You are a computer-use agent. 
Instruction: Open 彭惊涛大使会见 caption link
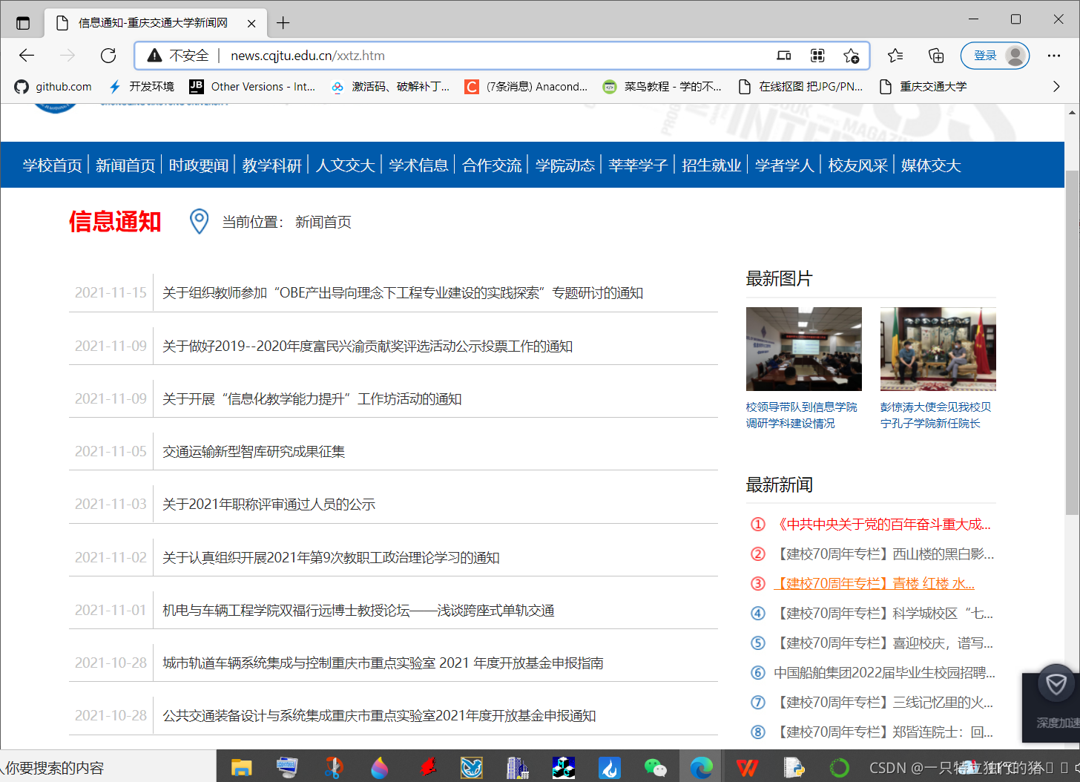[x=935, y=415]
